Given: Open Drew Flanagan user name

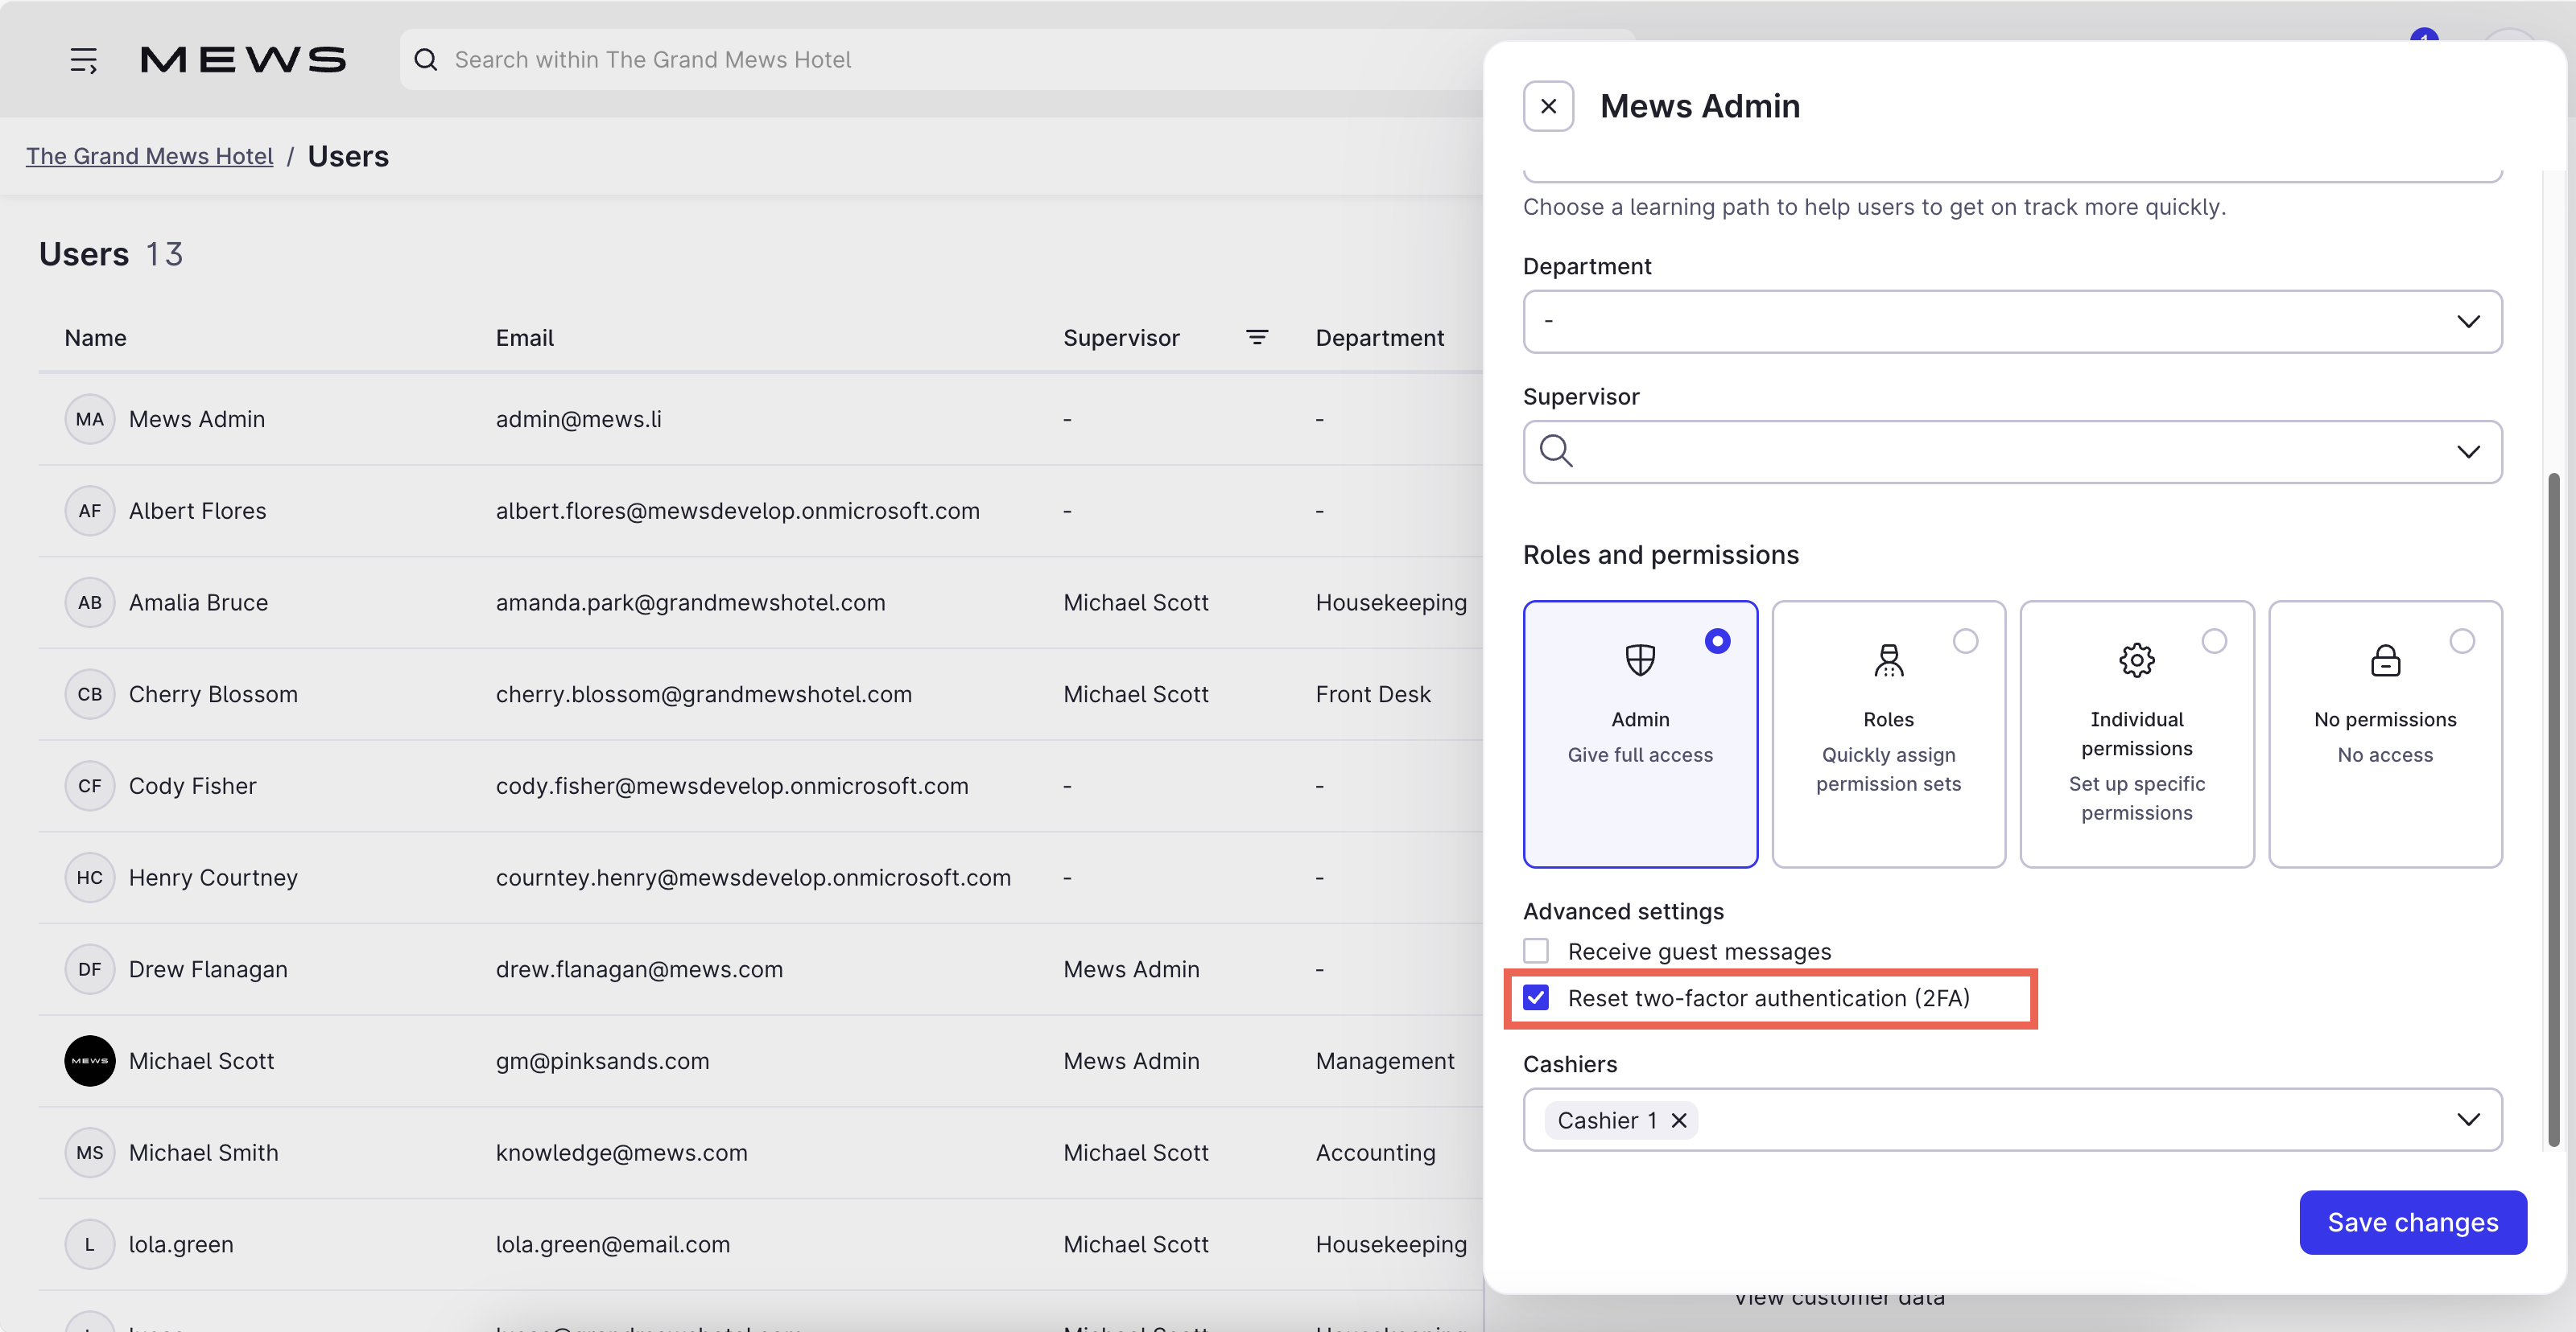Looking at the screenshot, I should tap(208, 969).
